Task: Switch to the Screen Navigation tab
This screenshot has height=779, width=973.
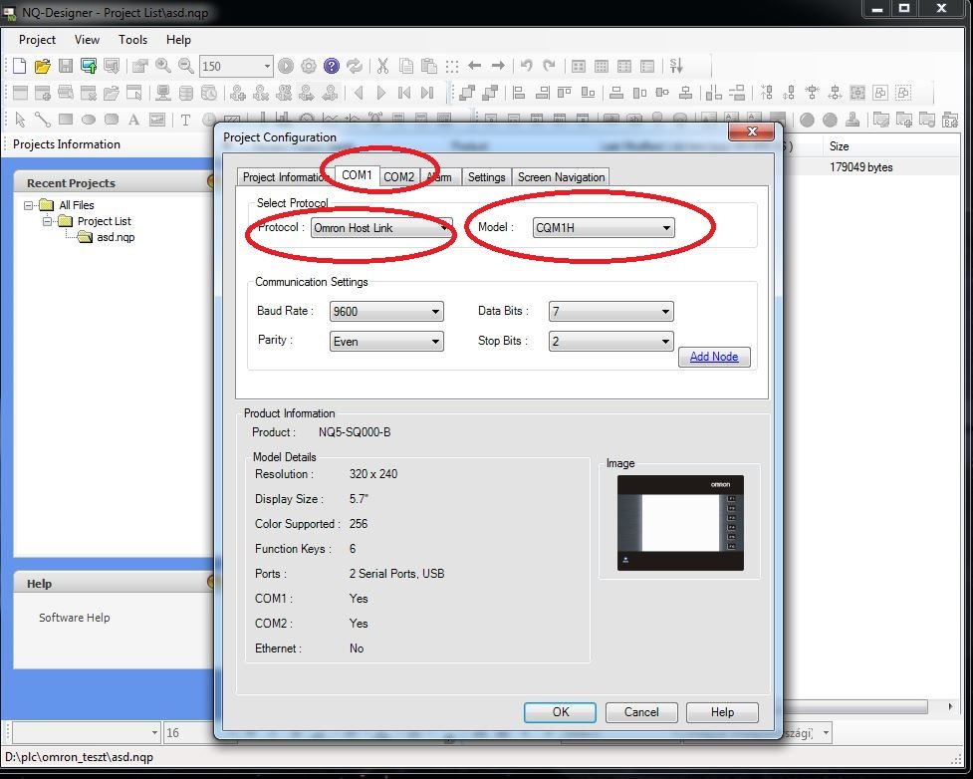Action: (561, 177)
